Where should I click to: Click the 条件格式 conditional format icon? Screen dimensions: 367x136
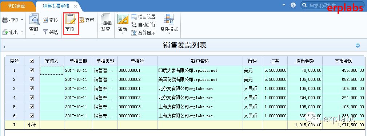click(169, 19)
